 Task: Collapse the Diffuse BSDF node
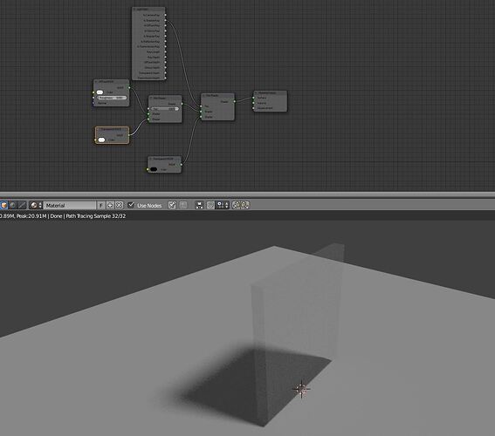click(96, 81)
